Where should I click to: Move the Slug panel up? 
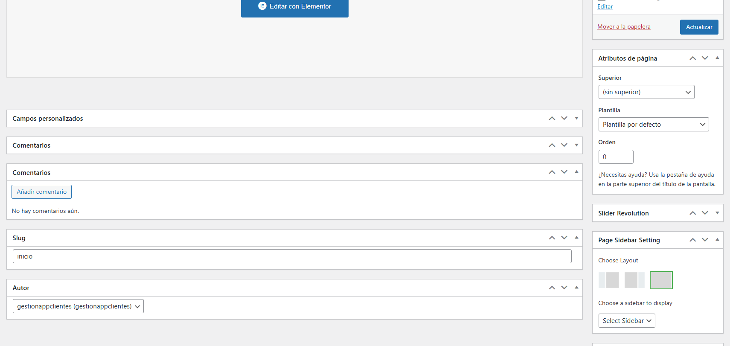tap(552, 238)
